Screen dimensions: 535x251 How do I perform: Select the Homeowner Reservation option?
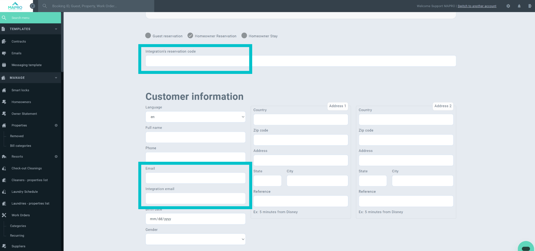190,36
